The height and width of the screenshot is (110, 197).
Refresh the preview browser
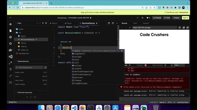(x=130, y=28)
